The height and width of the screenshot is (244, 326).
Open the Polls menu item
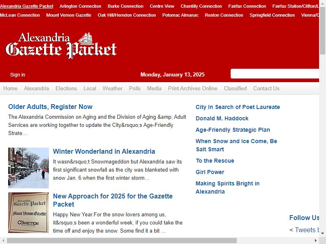click(x=135, y=88)
